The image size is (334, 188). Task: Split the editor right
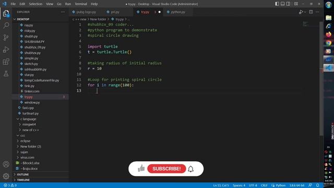[311, 12]
